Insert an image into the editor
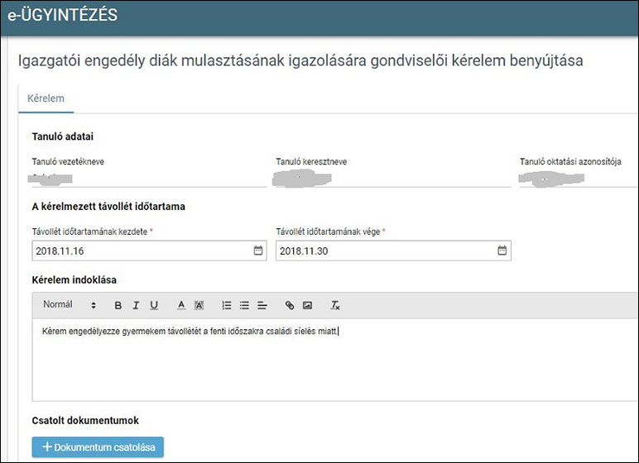639x463 pixels. tap(308, 305)
